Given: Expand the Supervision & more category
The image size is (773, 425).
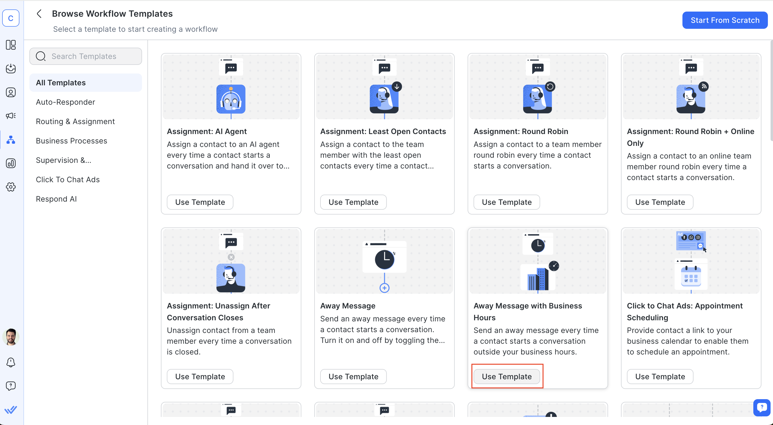Looking at the screenshot, I should (63, 160).
